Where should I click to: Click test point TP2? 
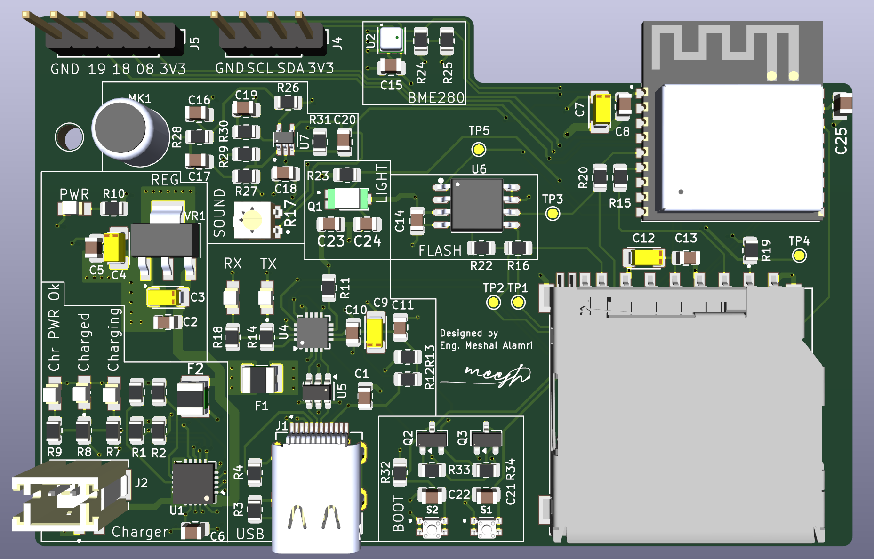pos(493,302)
